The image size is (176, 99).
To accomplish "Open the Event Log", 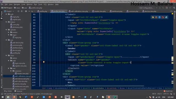I will [x=168, y=91].
